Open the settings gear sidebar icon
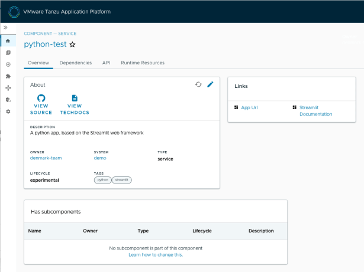 pos(8,112)
